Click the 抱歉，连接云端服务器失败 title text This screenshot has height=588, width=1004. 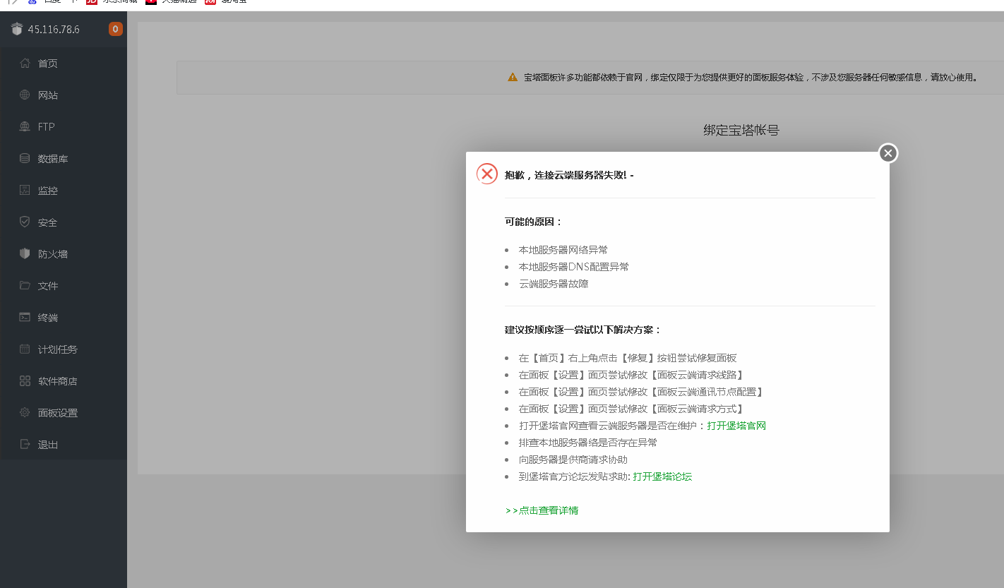pos(569,175)
